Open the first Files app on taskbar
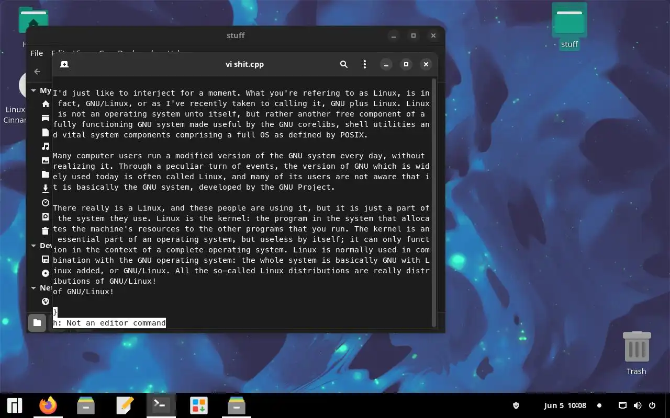This screenshot has width=670, height=418. point(86,405)
